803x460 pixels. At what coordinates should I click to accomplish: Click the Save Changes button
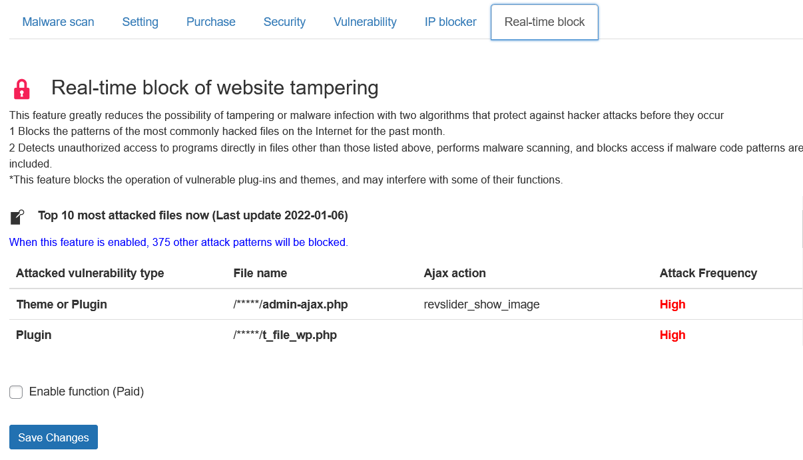(x=53, y=437)
